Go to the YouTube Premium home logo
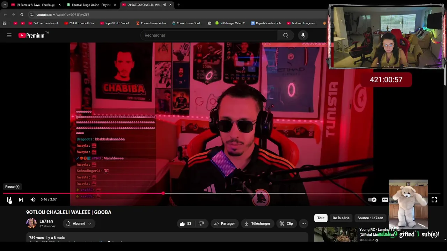447x251 pixels. click(x=31, y=35)
